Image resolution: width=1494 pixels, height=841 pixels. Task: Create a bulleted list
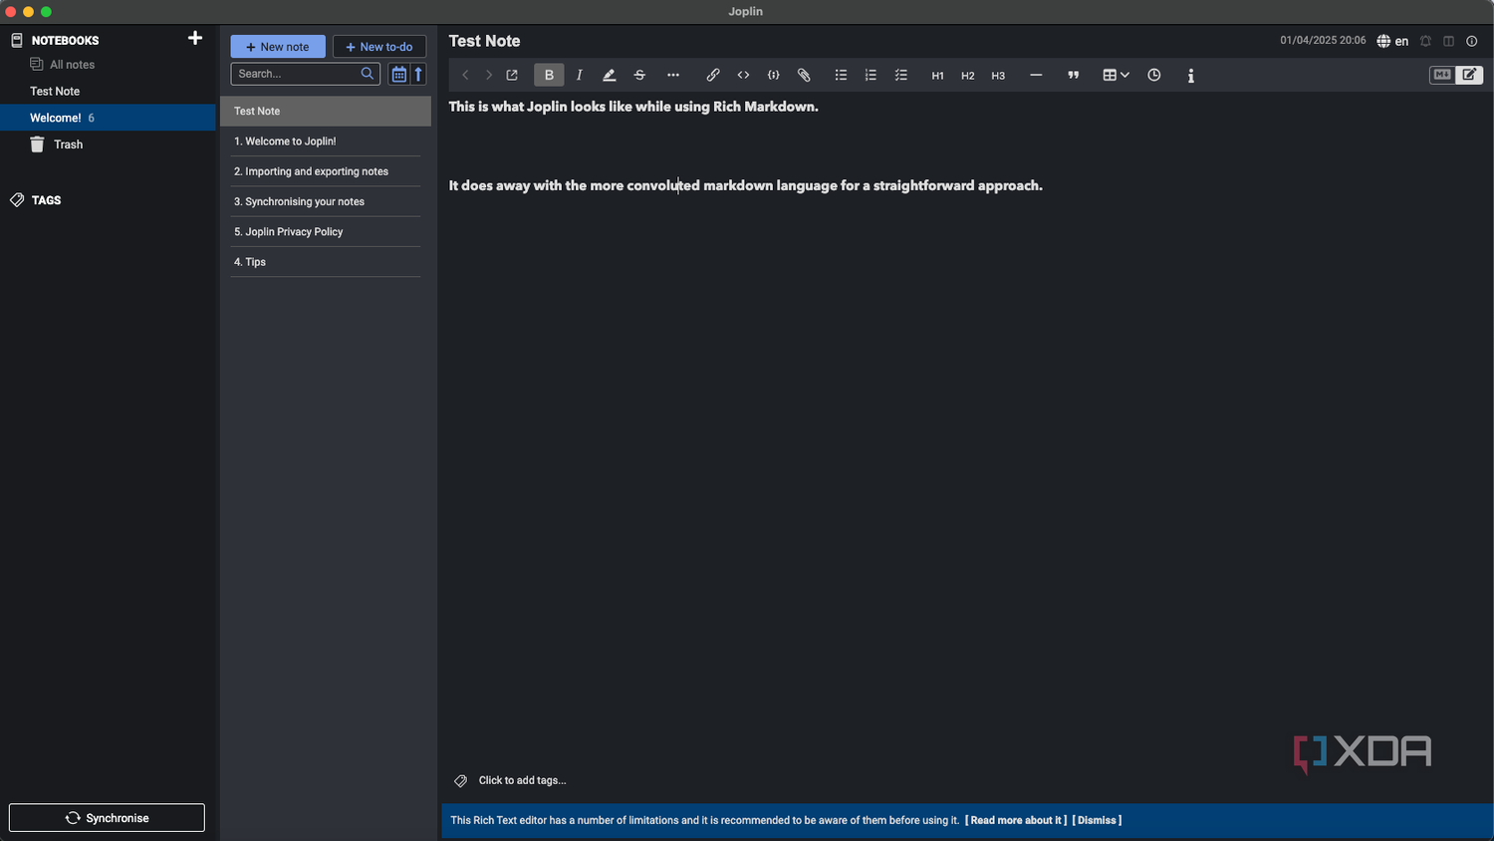[841, 75]
